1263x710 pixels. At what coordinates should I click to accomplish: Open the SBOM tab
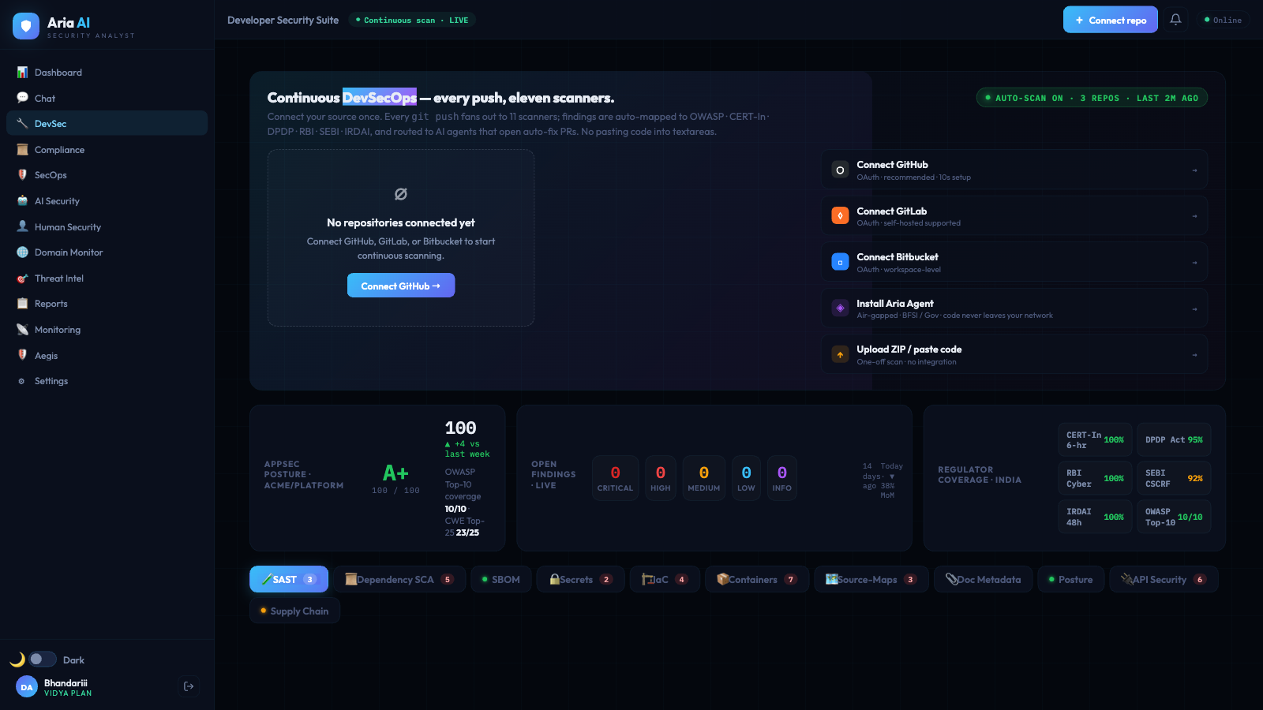(501, 579)
